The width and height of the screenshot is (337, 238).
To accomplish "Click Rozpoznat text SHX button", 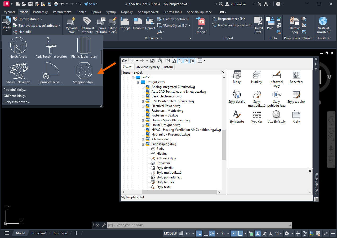I will click(x=229, y=19).
